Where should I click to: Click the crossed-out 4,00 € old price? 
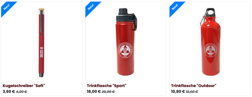21,92
